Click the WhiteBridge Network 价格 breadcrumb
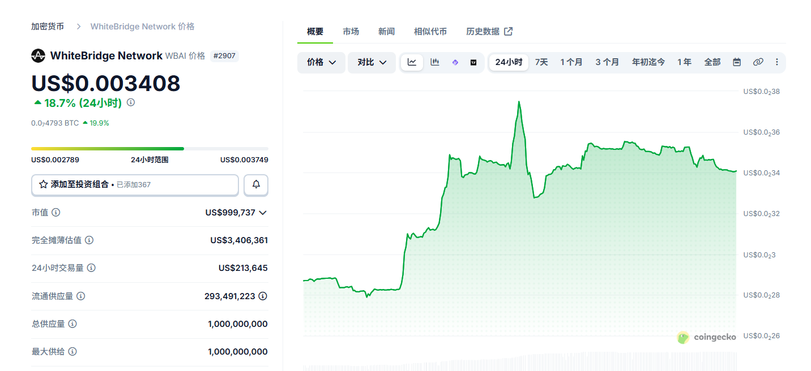 143,27
